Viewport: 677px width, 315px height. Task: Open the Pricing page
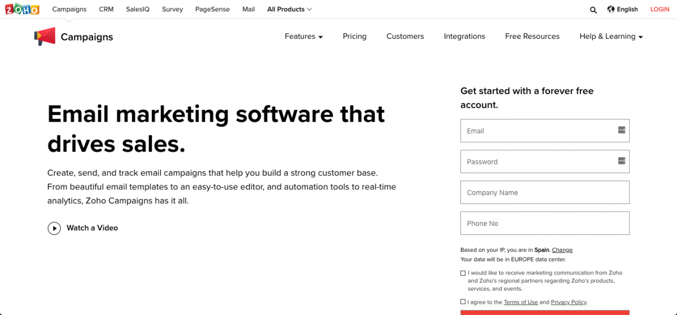click(354, 37)
